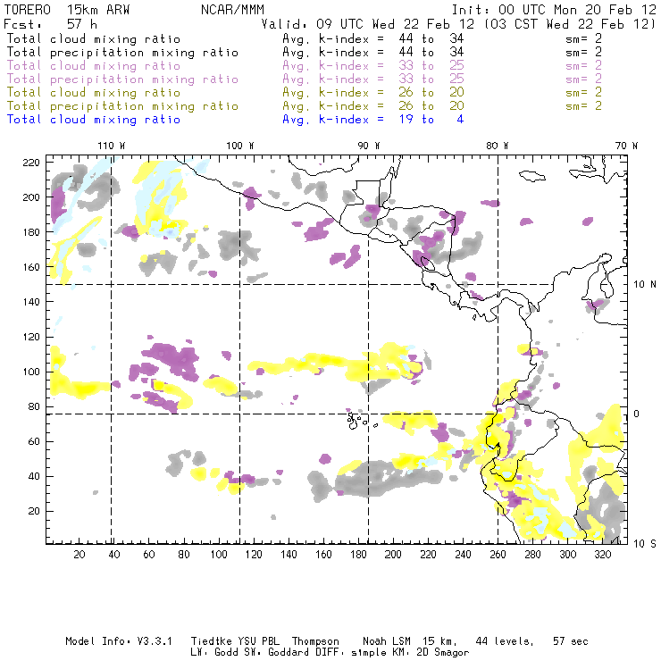Screen dimensions: 661x661
Task: Click the '10 N' latitude label
Action: point(645,285)
